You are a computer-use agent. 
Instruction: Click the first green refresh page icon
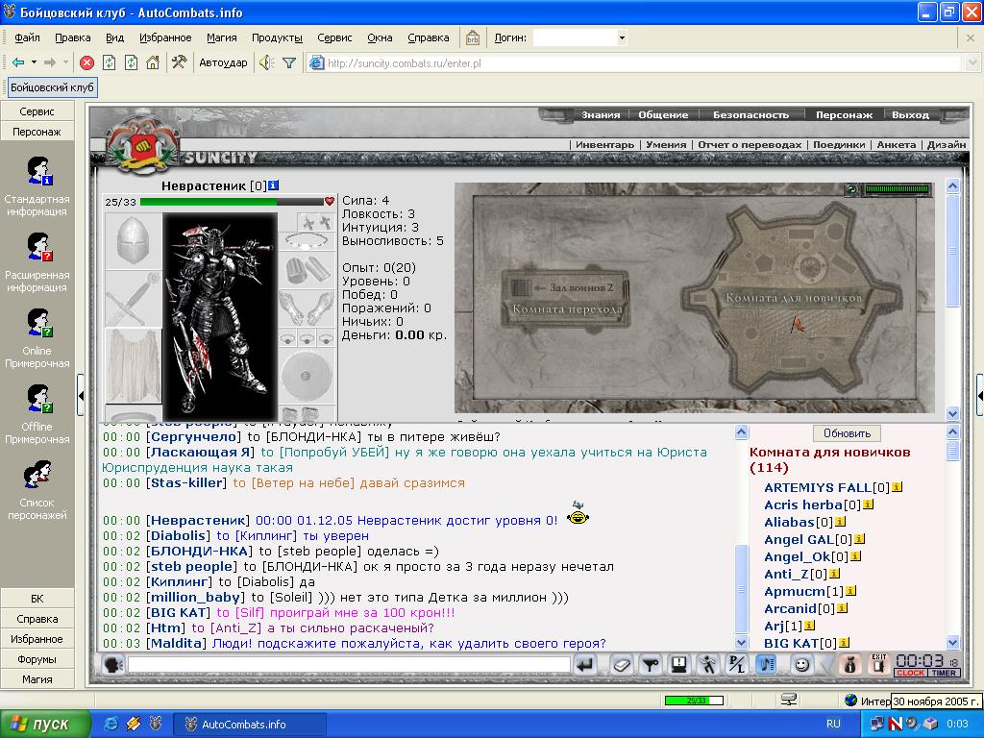tap(110, 62)
